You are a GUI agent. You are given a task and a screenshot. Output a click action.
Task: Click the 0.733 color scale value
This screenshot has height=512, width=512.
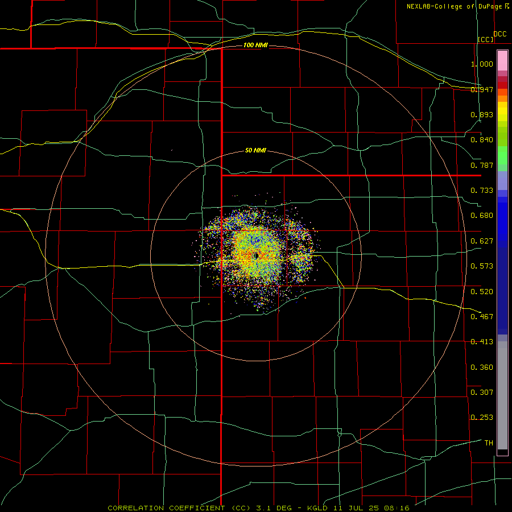click(x=482, y=191)
